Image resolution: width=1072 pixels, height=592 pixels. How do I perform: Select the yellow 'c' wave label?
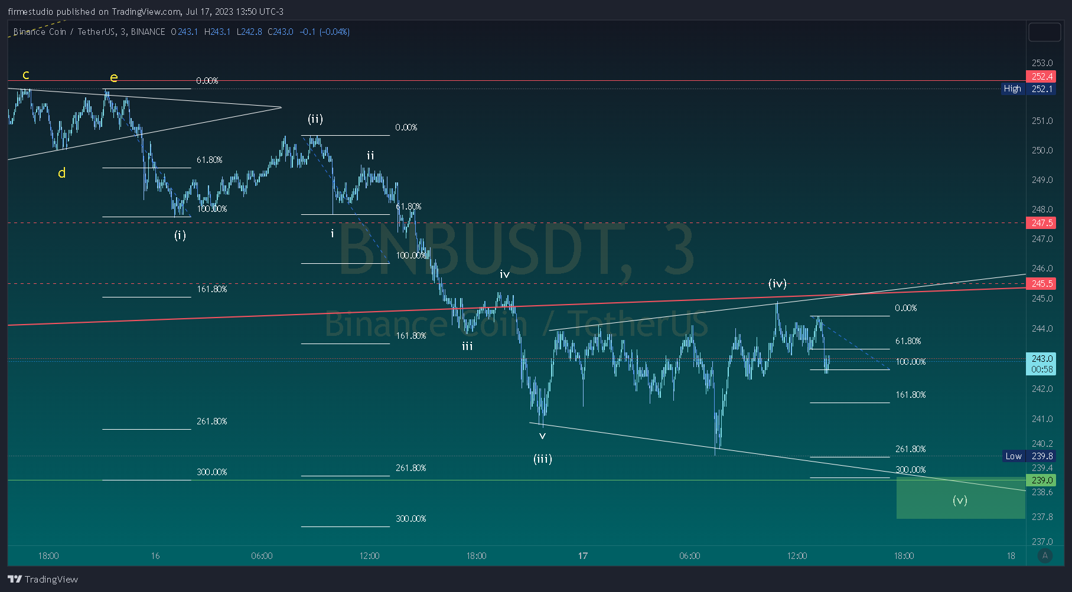(26, 75)
